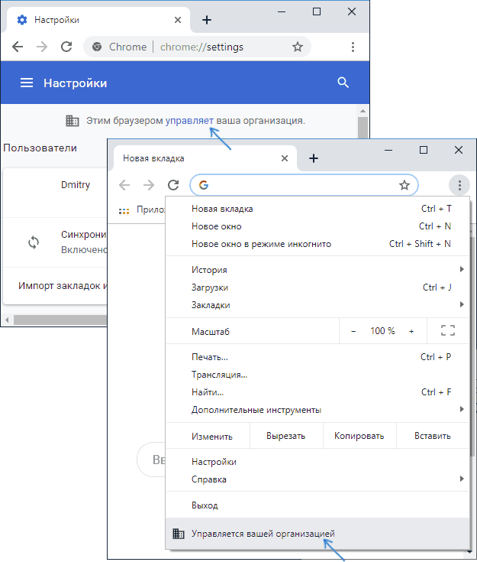Decrease zoom with the minus button
The width and height of the screenshot is (477, 562).
point(353,331)
